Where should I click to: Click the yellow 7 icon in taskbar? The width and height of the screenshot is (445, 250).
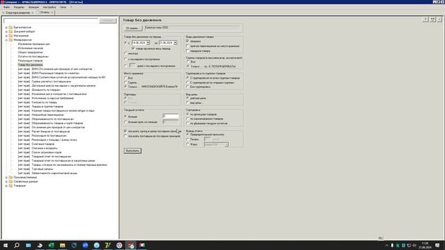point(108,245)
